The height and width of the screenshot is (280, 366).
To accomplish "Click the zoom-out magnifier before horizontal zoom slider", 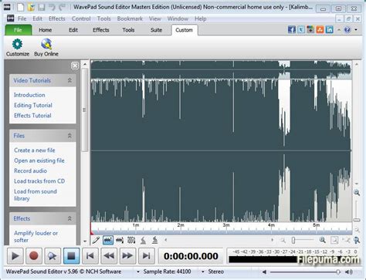I will 283,241.
